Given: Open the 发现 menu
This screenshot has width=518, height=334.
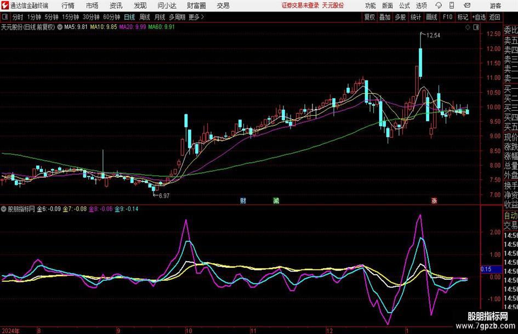Looking at the screenshot, I should point(140,5).
